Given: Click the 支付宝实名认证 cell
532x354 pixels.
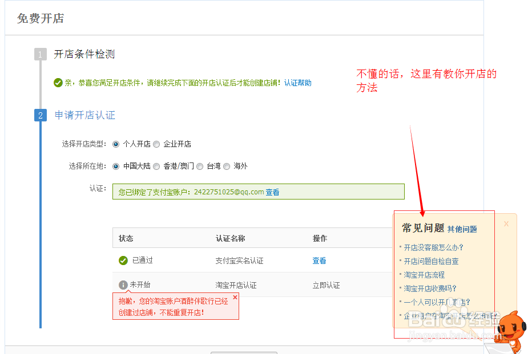Looking at the screenshot, I should [240, 261].
